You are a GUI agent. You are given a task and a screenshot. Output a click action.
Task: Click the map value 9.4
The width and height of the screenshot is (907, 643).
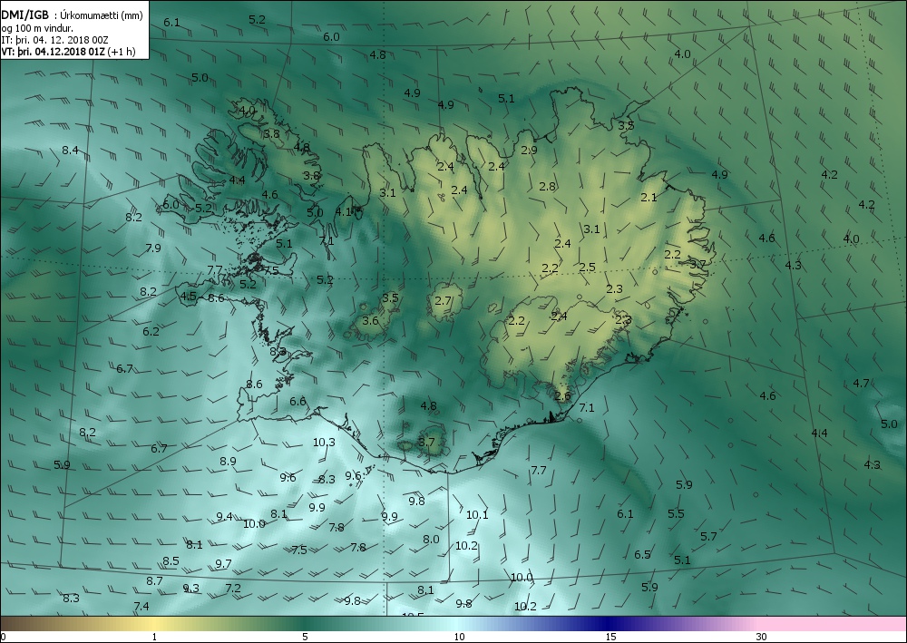[224, 516]
